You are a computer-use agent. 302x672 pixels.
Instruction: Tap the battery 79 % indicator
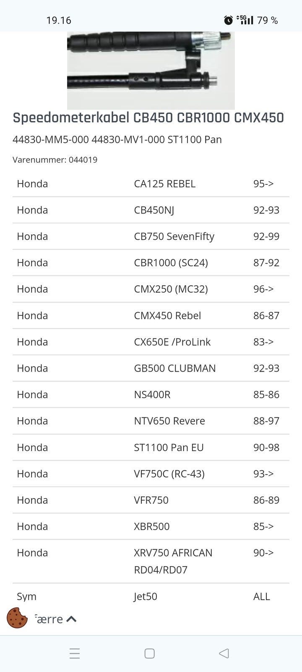[268, 20]
